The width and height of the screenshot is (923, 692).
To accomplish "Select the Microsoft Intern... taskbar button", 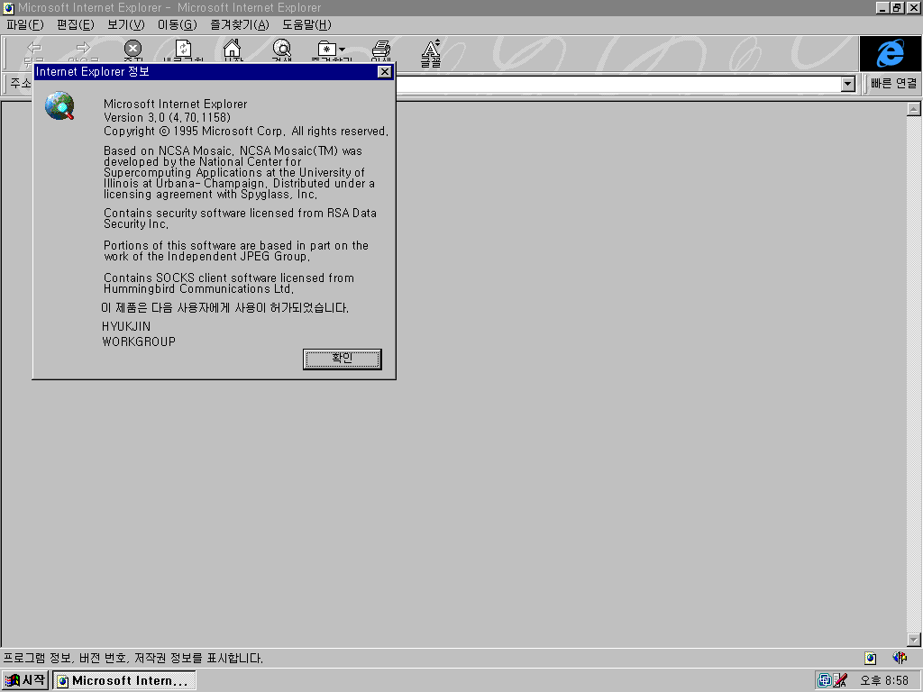I will [124, 681].
